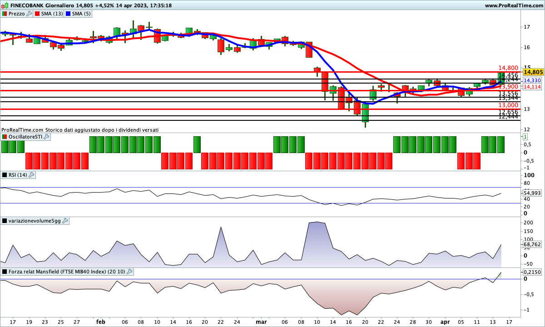
Task: Open the OscillatoreSTI settings wrench
Action: pos(47,137)
